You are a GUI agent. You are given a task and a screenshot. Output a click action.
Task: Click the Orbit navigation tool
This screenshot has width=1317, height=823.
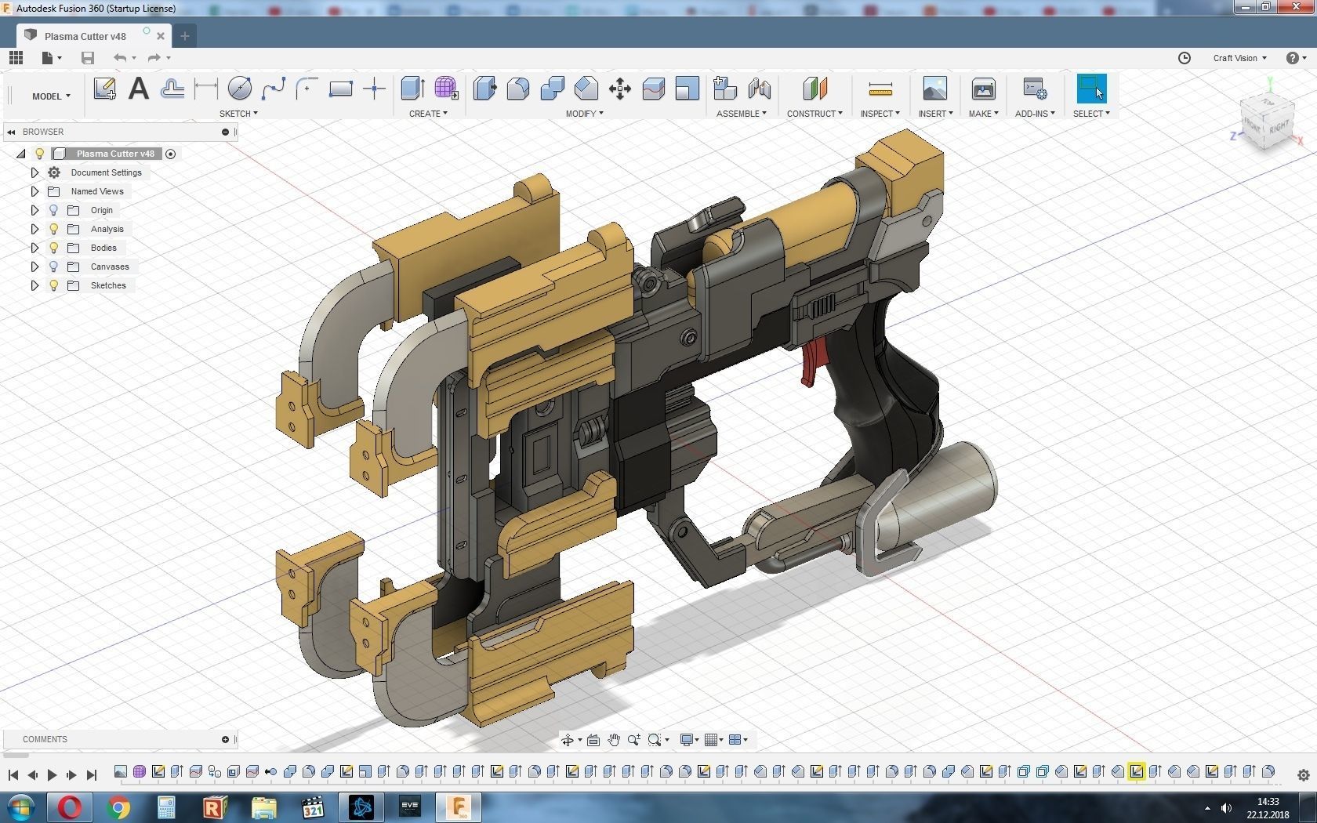[568, 740]
